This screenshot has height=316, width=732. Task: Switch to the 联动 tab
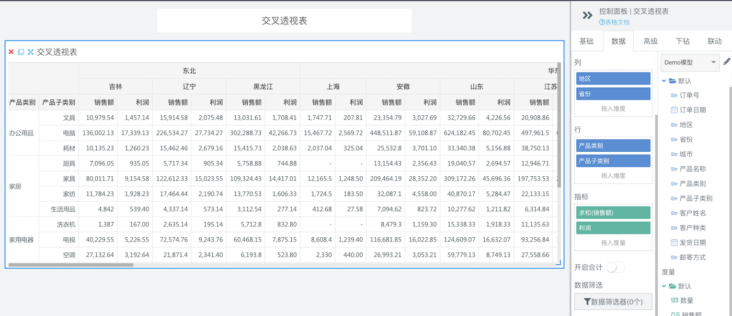[714, 41]
